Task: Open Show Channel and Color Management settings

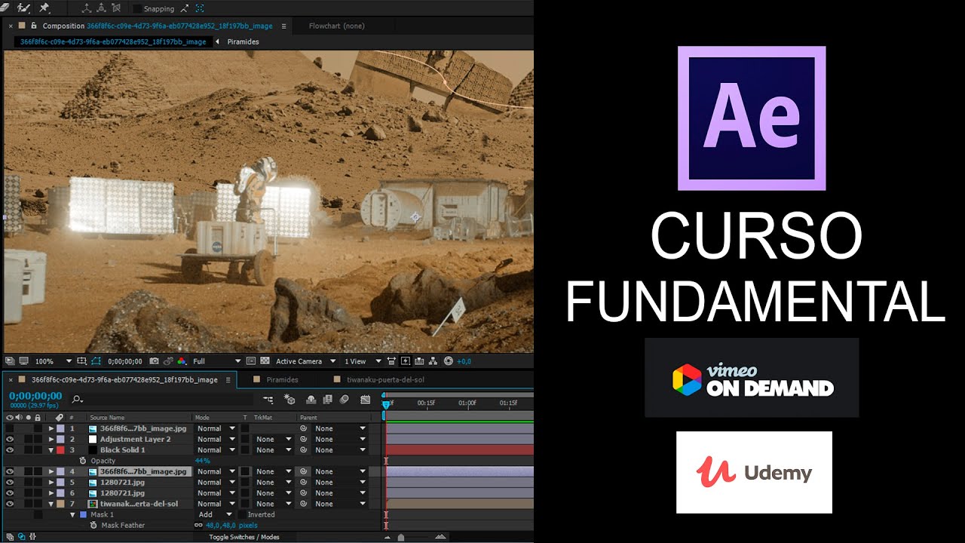Action: 182,361
